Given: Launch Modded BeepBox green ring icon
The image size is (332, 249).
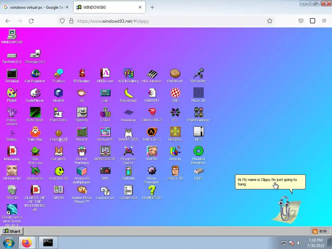Looking at the screenshot, I should click(198, 151).
